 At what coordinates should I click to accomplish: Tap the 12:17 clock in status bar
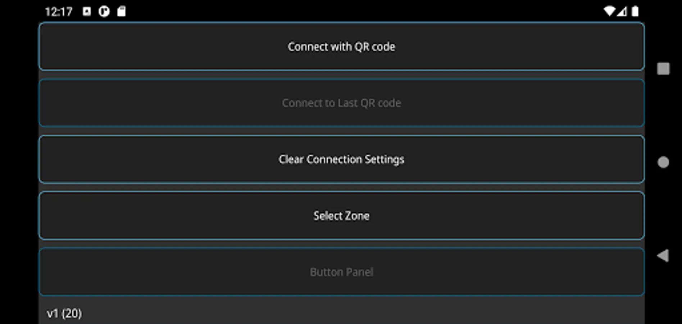(x=59, y=12)
